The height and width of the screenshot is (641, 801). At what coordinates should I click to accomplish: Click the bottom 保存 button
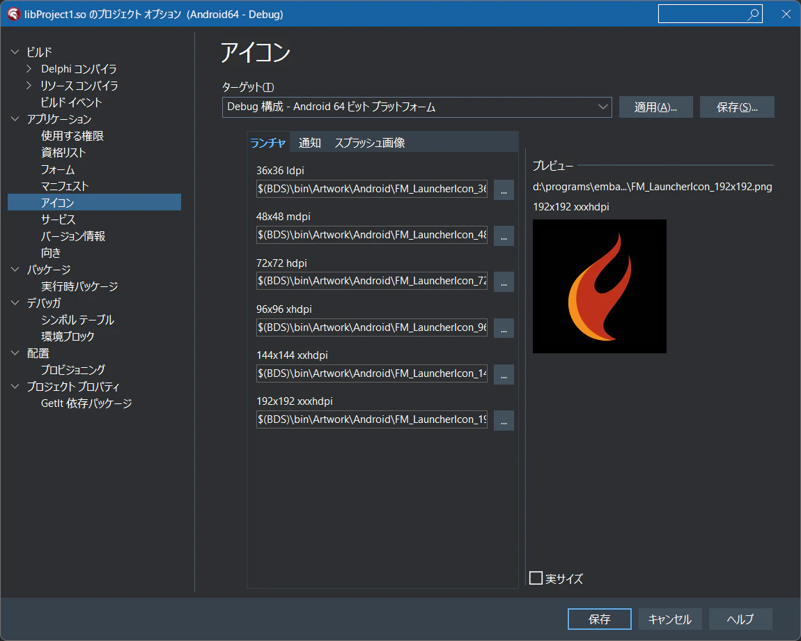tap(599, 619)
